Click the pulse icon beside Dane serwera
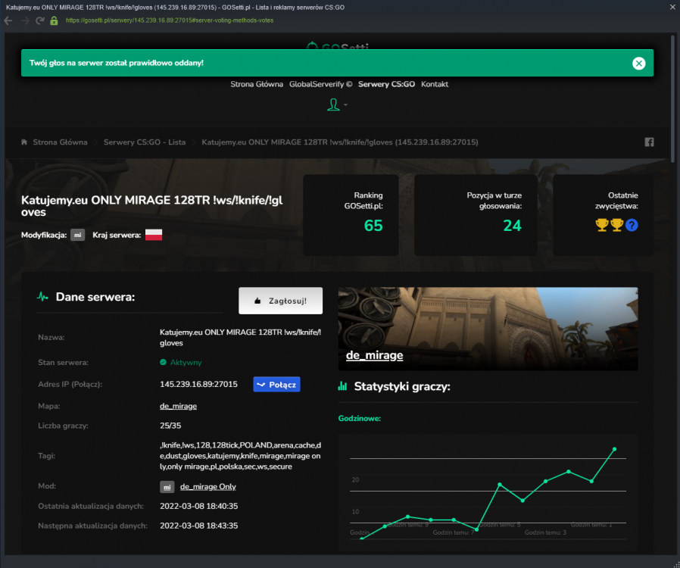Image resolution: width=680 pixels, height=568 pixels. pyautogui.click(x=42, y=297)
